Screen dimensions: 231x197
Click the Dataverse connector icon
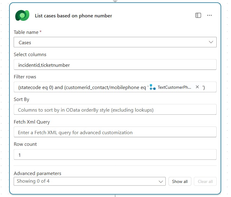22,16
